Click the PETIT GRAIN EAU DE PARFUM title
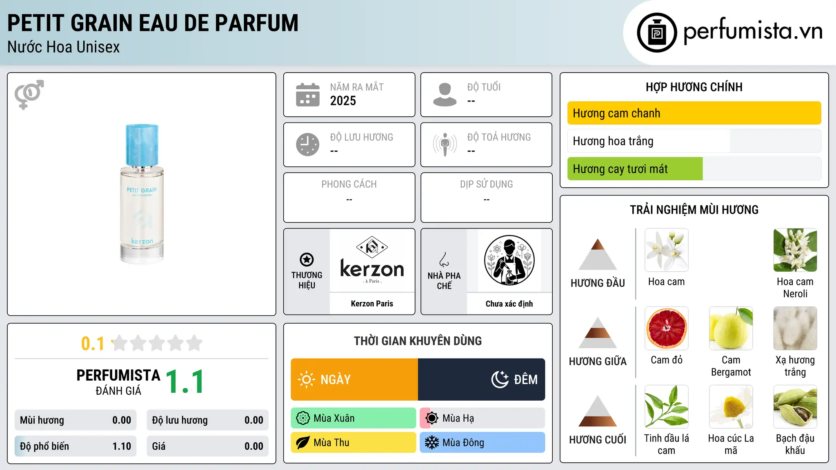Screen dimensions: 836x470 pos(153,23)
